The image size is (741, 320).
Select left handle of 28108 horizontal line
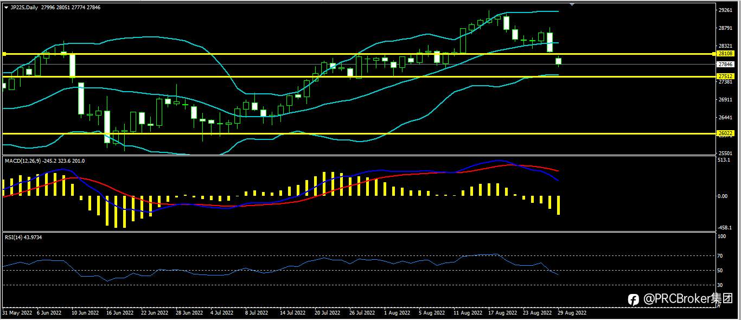[4, 54]
